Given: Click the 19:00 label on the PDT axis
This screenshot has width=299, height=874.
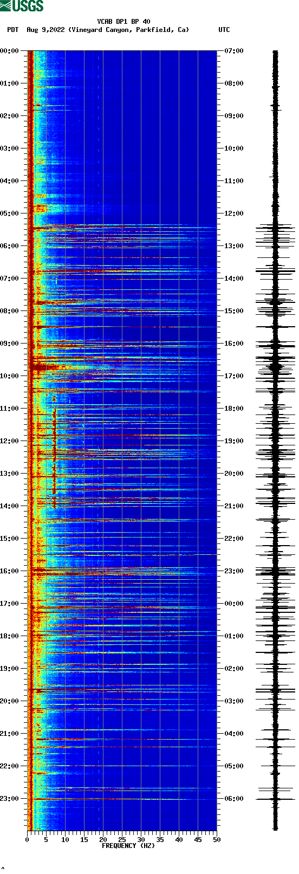Looking at the screenshot, I should click(x=10, y=669).
